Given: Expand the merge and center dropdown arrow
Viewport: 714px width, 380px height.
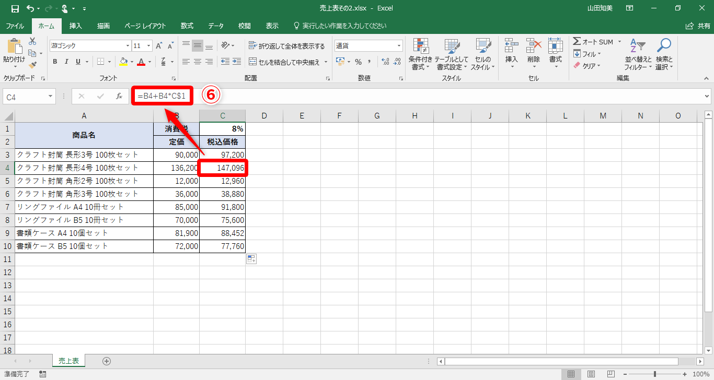Looking at the screenshot, I should [x=326, y=62].
